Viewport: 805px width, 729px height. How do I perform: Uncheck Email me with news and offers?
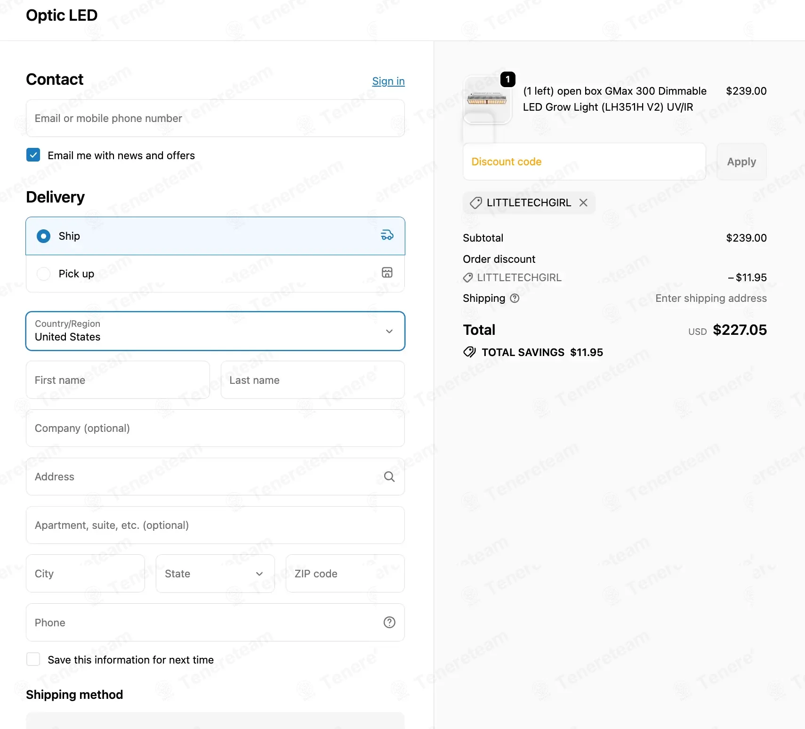pyautogui.click(x=33, y=155)
